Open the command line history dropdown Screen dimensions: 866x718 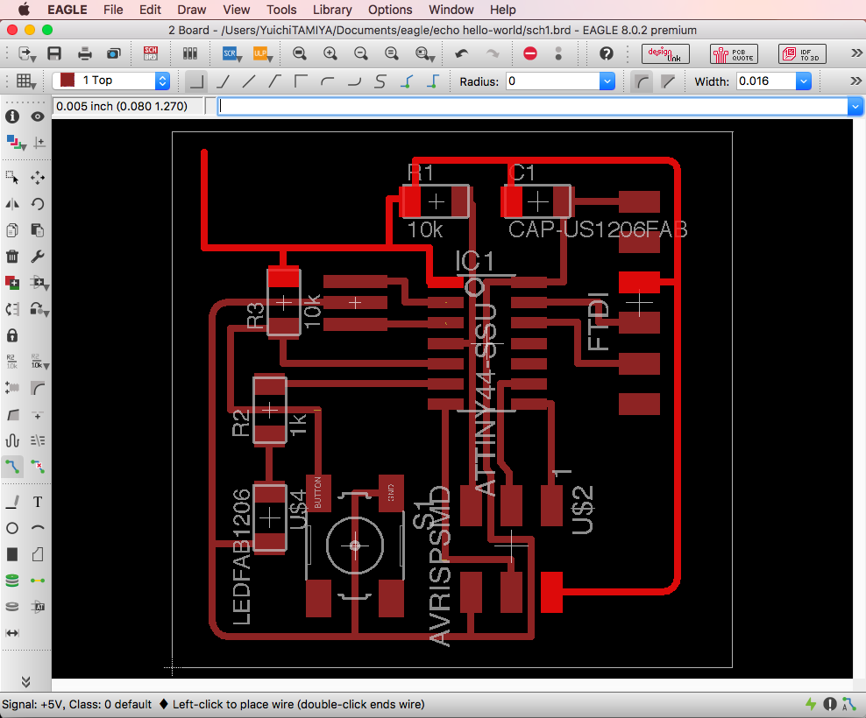[x=855, y=106]
